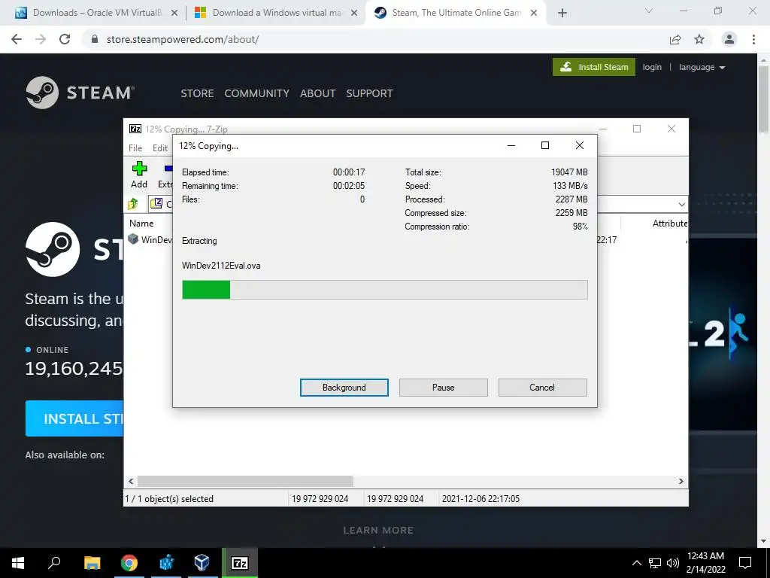Open File Explorer from taskbar

[x=92, y=563]
